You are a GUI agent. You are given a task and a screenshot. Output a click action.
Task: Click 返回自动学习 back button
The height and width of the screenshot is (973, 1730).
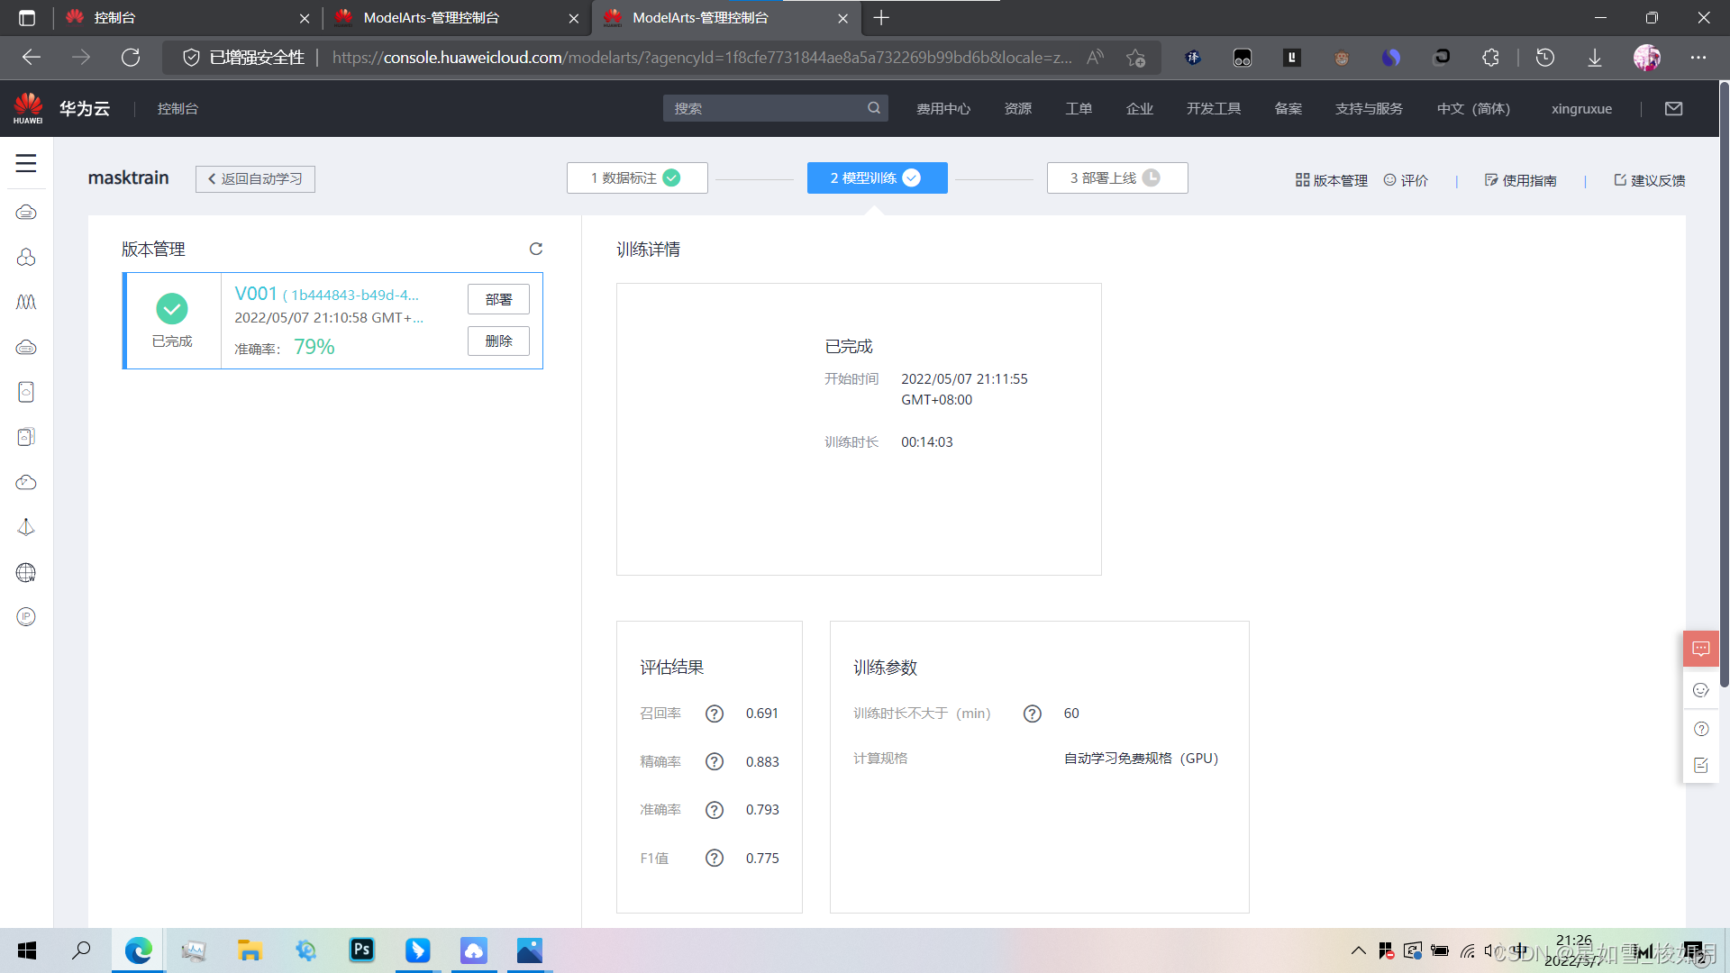coord(255,178)
